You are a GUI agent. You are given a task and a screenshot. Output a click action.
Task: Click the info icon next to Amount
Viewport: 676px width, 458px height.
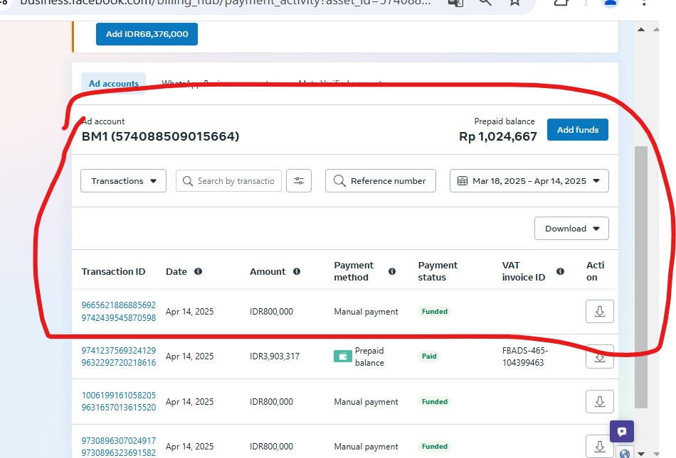point(297,271)
